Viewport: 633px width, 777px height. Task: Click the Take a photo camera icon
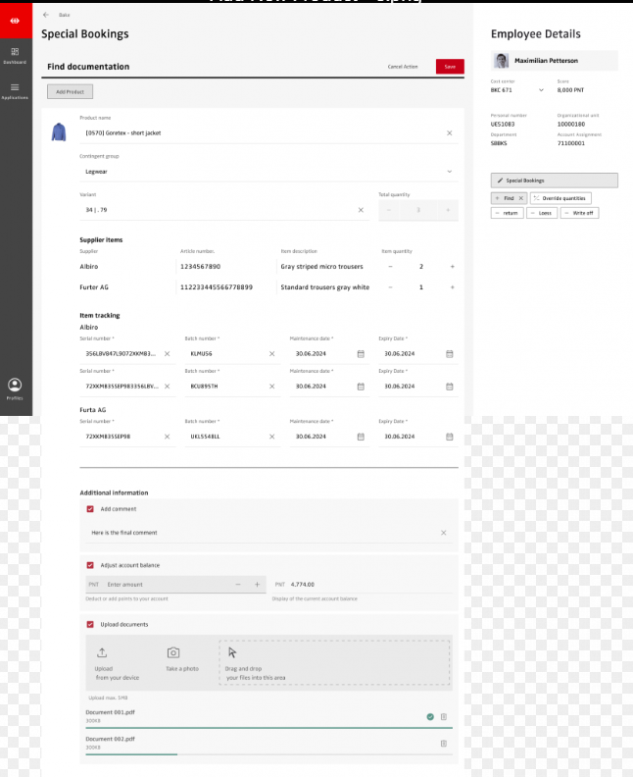pyautogui.click(x=172, y=652)
